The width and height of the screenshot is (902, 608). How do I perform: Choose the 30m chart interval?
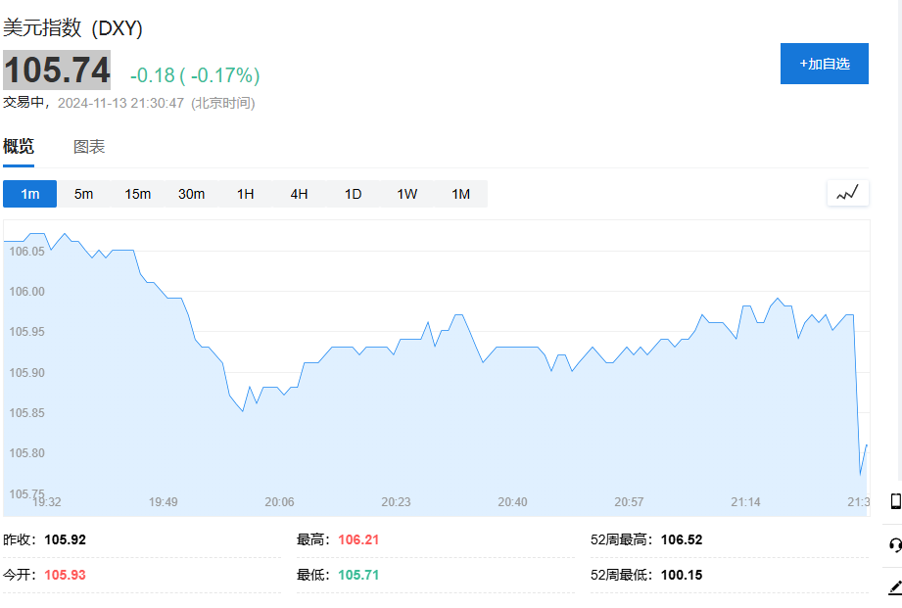[x=191, y=194]
